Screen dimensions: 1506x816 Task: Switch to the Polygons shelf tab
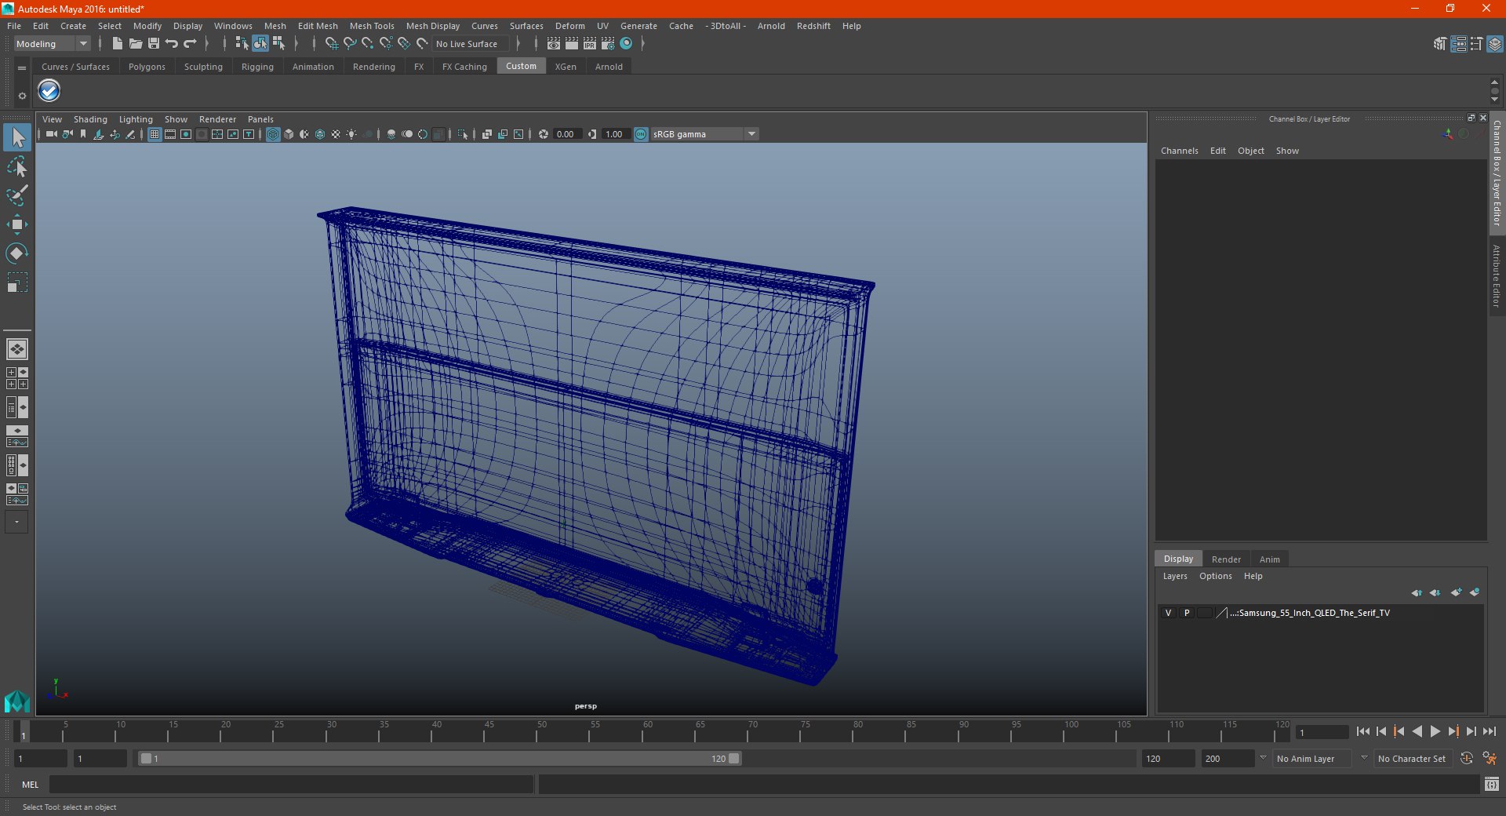pyautogui.click(x=147, y=67)
